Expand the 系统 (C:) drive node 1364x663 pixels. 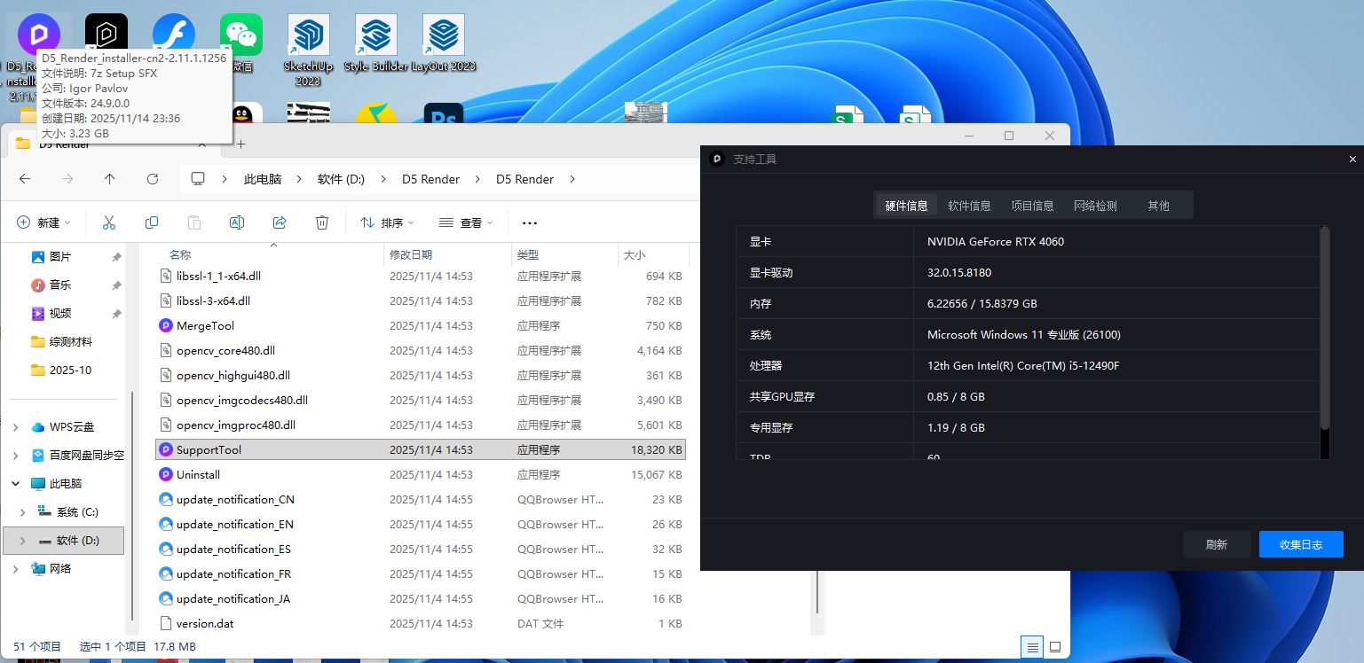(23, 512)
